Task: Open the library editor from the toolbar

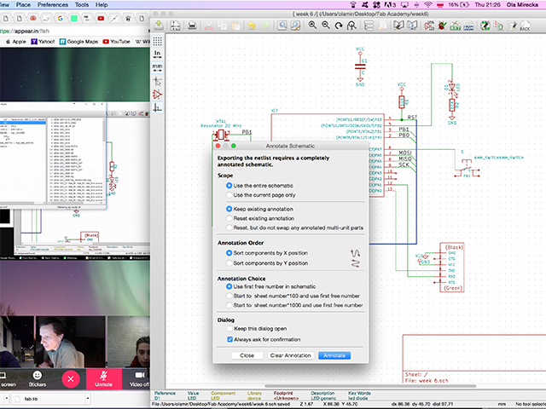Action: 398,26
